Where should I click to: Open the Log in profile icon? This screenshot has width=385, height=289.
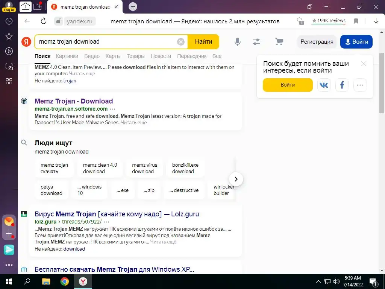pos(9,7)
